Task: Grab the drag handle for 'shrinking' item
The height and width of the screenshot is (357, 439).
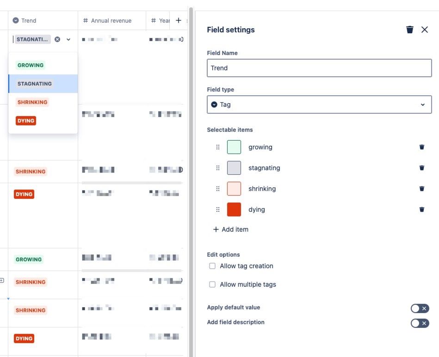Action: [x=218, y=189]
